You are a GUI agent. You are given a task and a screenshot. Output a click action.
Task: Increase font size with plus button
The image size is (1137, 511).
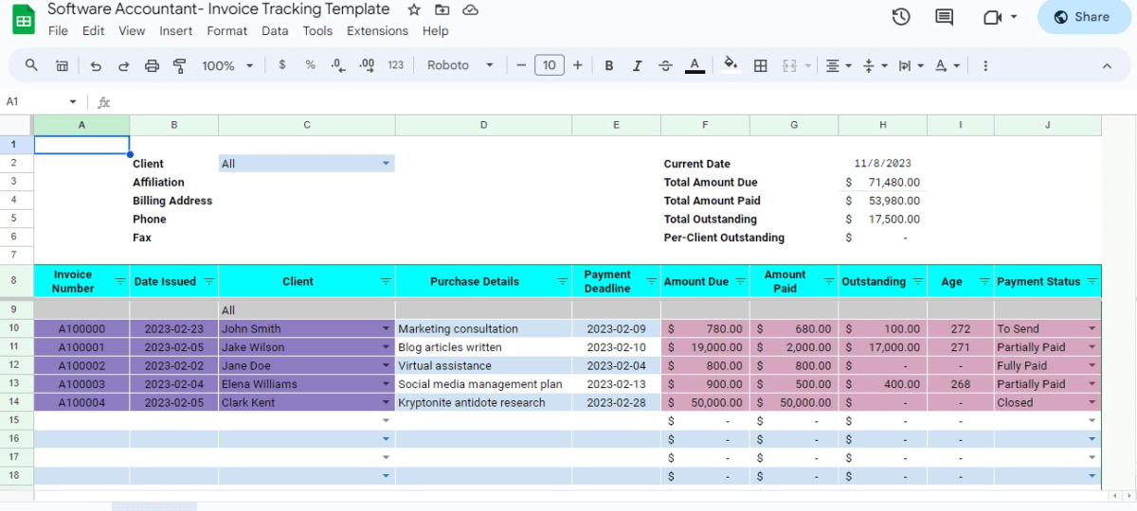pyautogui.click(x=577, y=65)
